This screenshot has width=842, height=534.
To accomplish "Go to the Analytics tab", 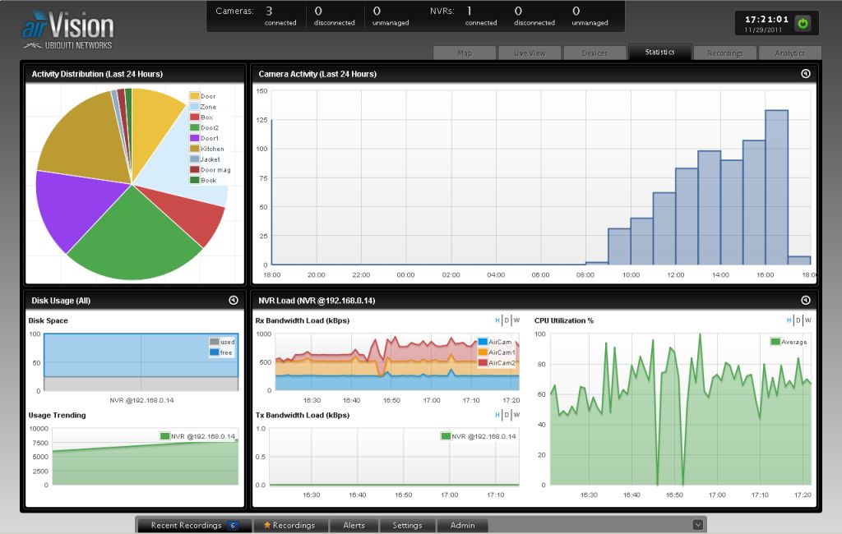I will pyautogui.click(x=789, y=53).
